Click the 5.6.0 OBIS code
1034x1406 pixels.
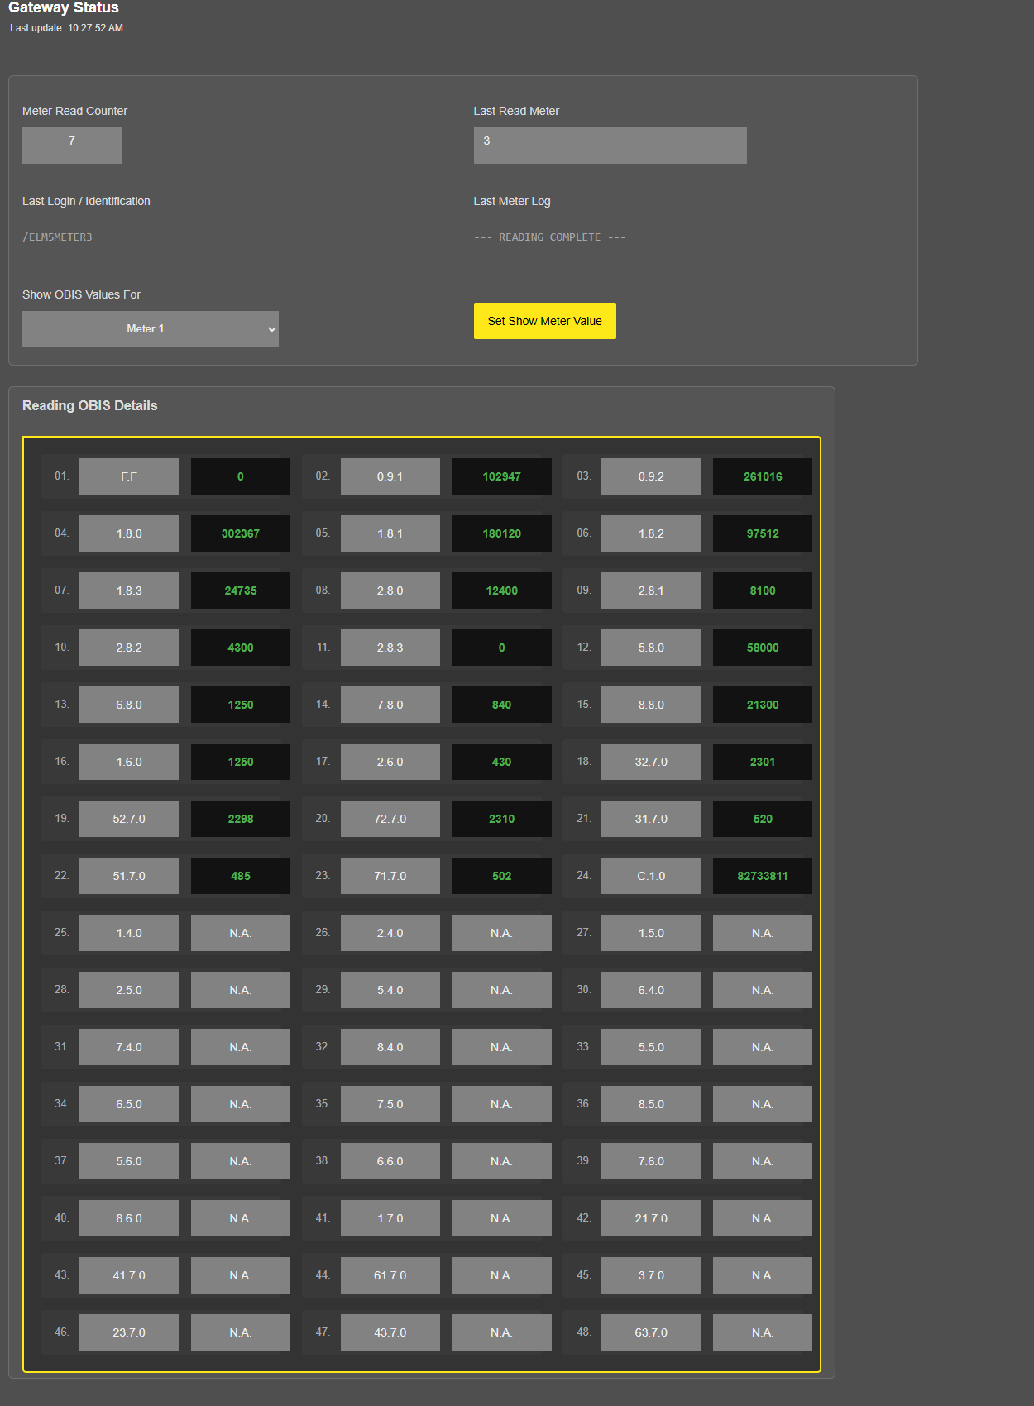click(129, 1161)
